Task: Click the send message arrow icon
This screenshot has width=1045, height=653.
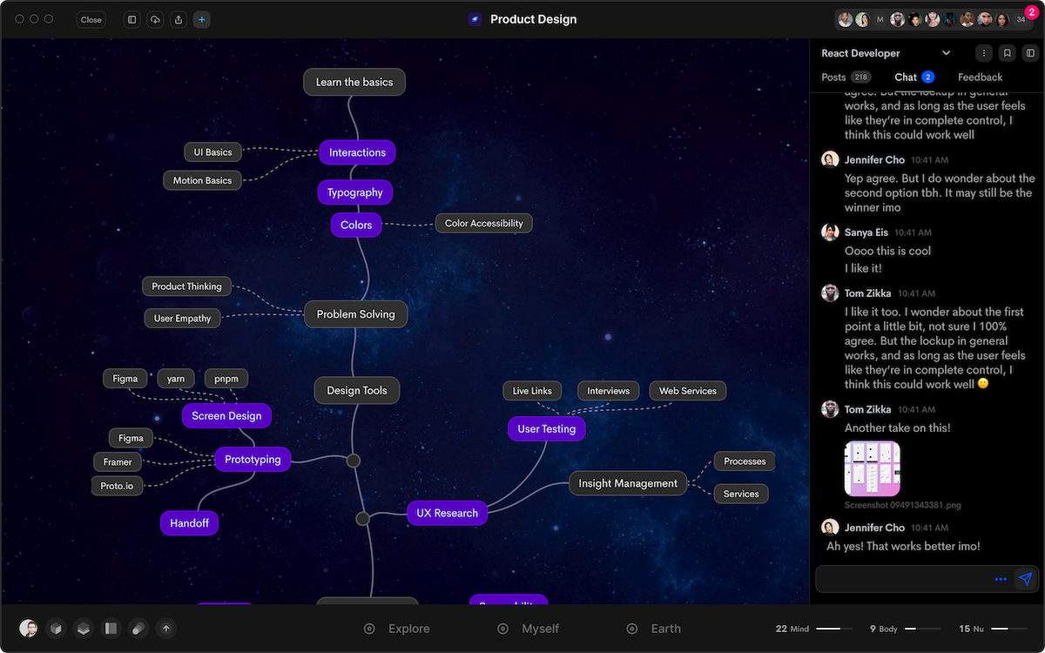Action: coord(1026,579)
